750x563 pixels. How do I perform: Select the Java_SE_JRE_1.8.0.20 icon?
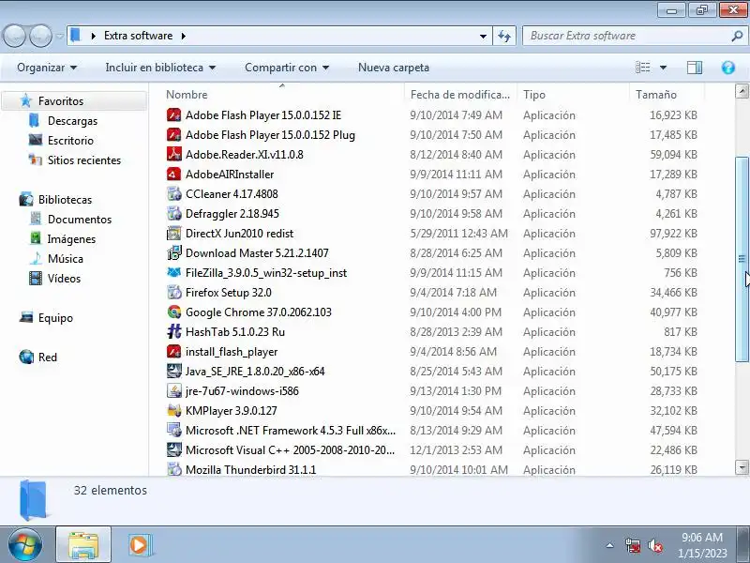pos(173,371)
